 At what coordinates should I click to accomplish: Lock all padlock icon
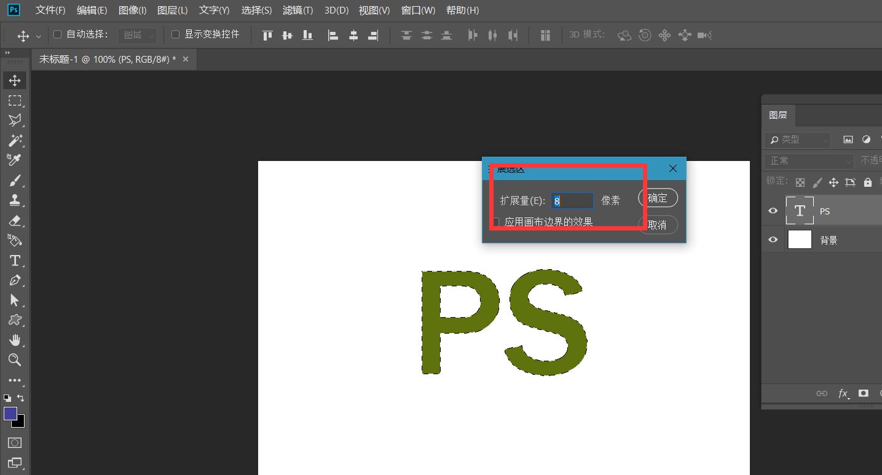[867, 183]
